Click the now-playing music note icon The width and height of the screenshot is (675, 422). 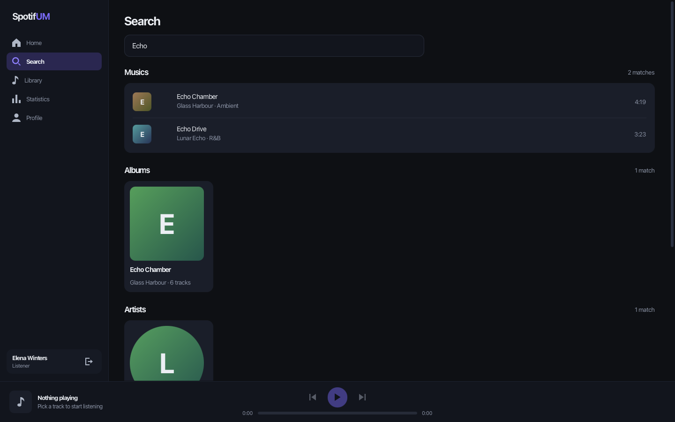pos(21,402)
